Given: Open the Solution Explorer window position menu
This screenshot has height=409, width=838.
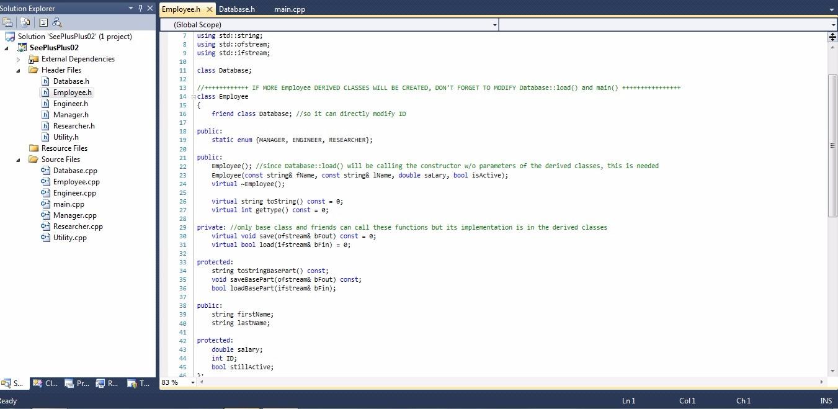Looking at the screenshot, I should 130,8.
